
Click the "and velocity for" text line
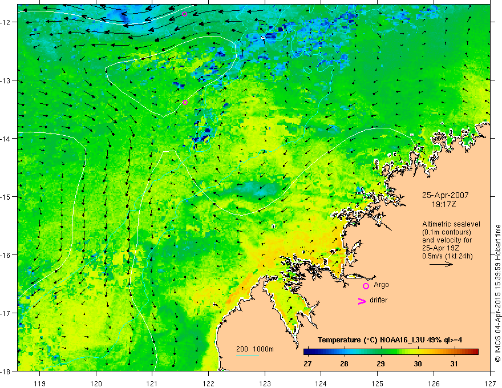pos(447,240)
